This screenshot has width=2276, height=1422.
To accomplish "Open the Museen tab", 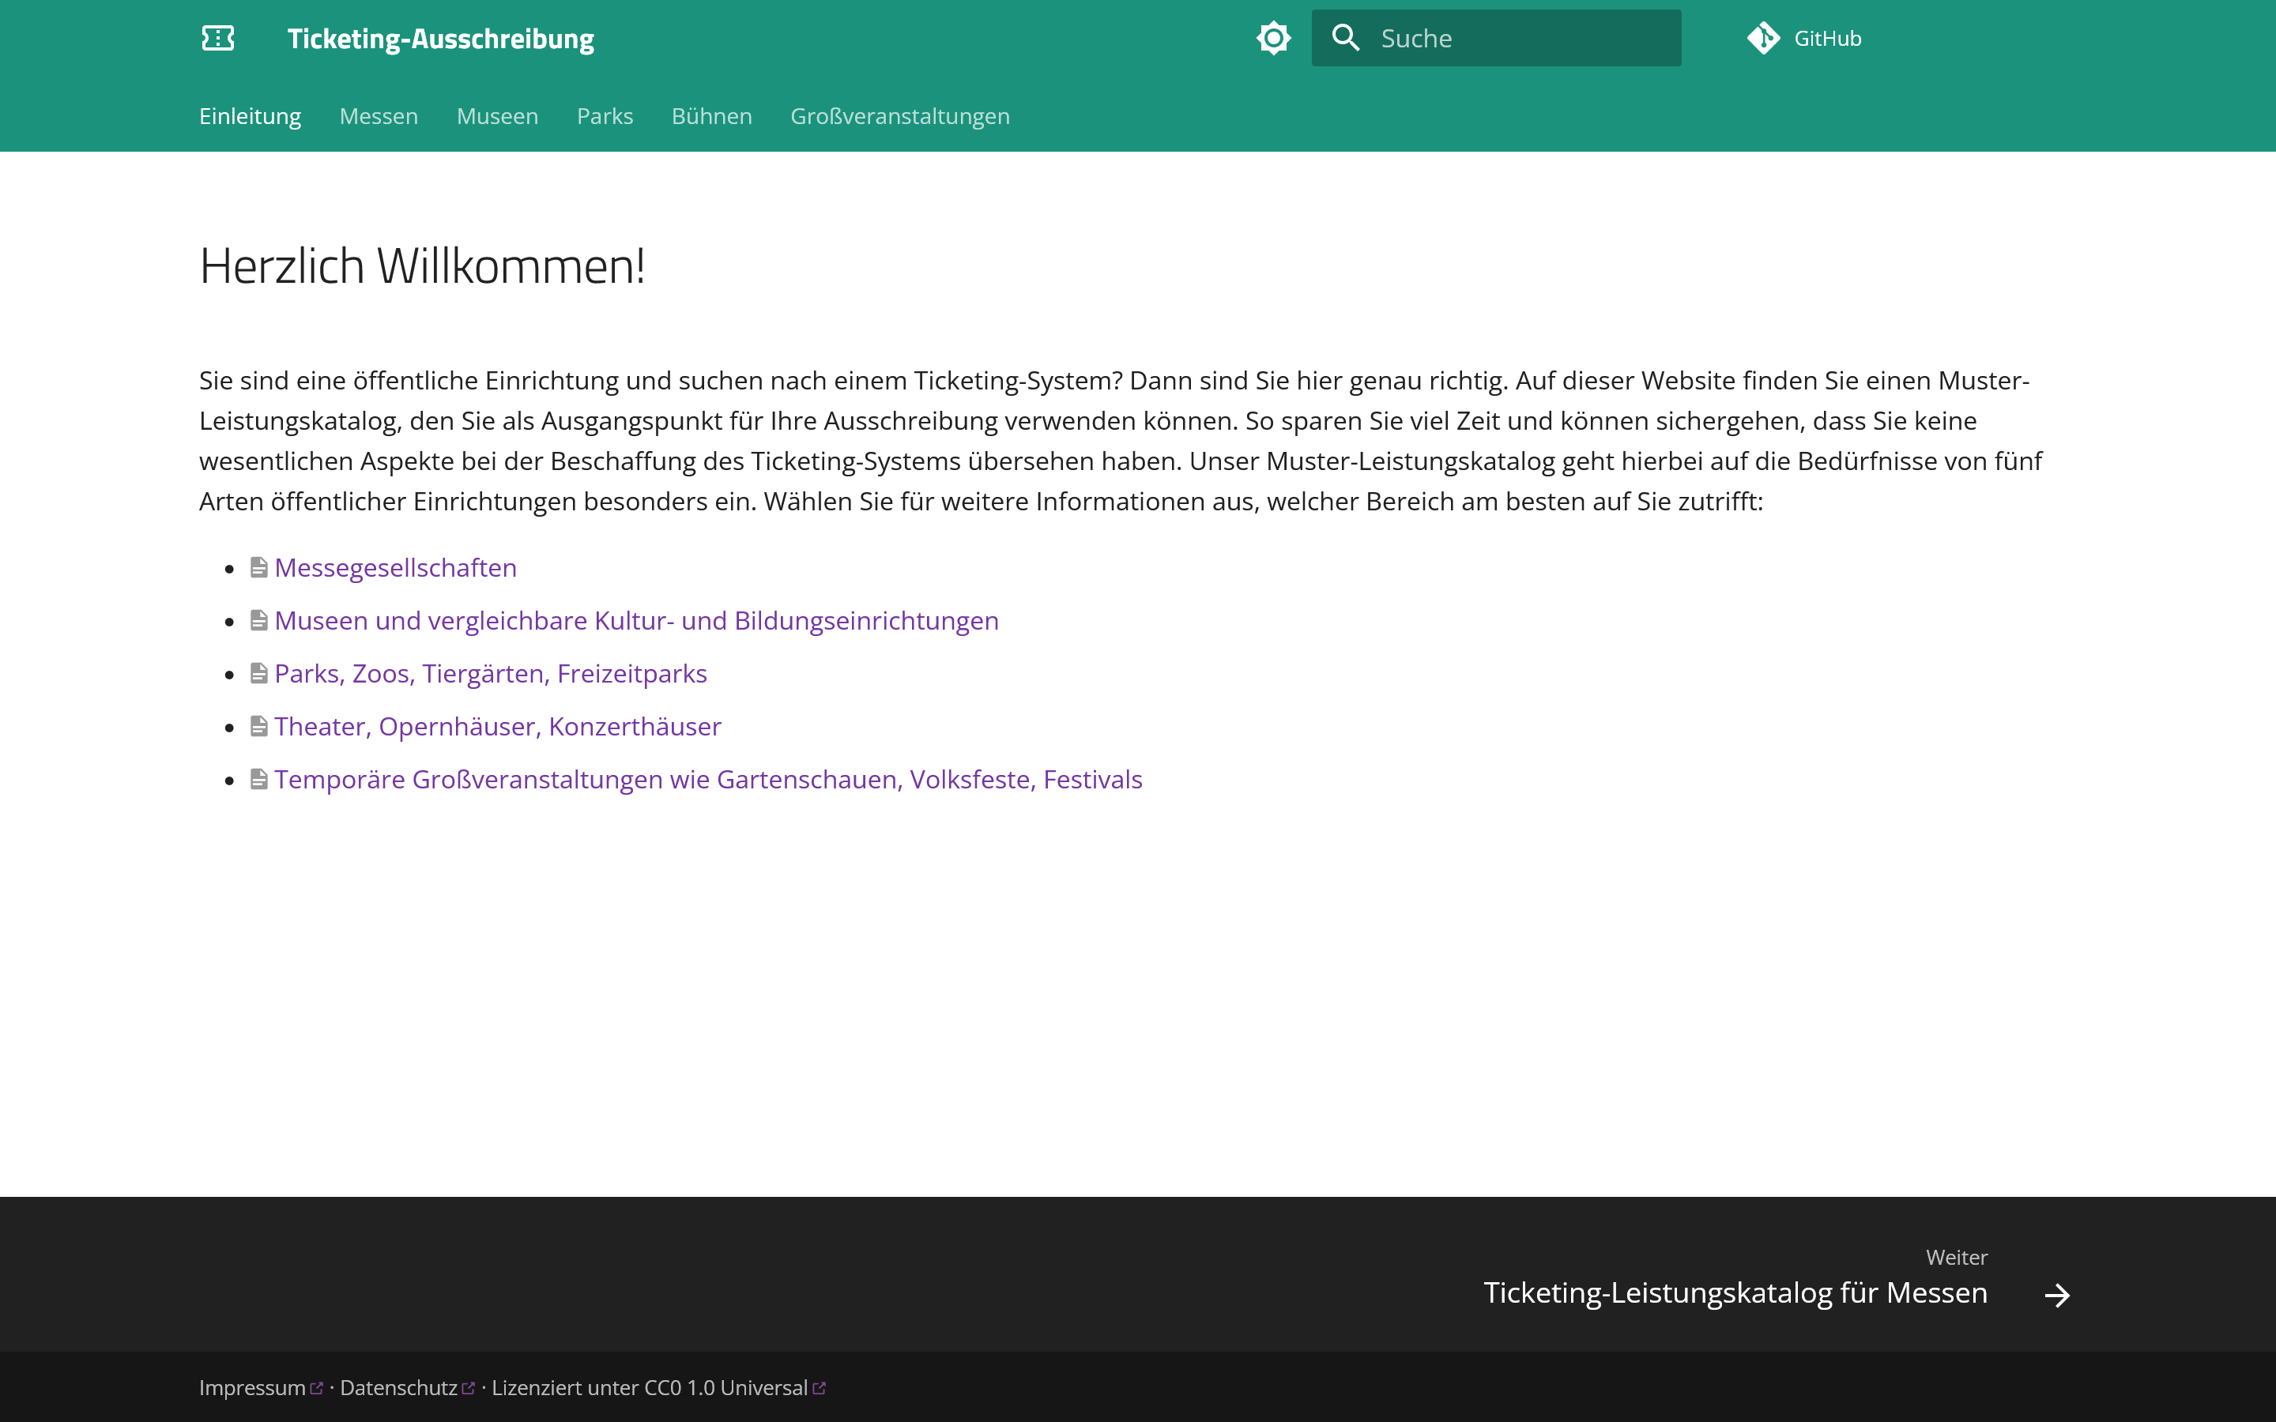I will (498, 117).
